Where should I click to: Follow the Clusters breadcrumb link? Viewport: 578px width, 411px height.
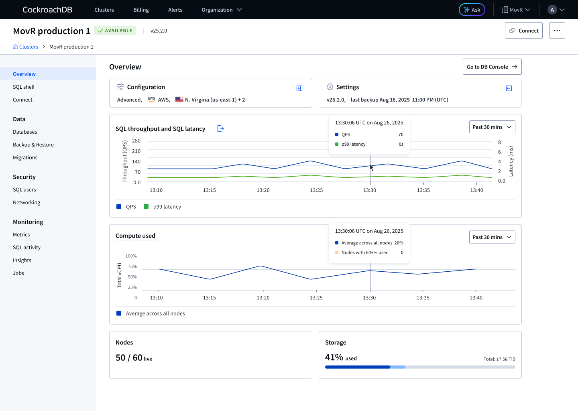pyautogui.click(x=28, y=47)
